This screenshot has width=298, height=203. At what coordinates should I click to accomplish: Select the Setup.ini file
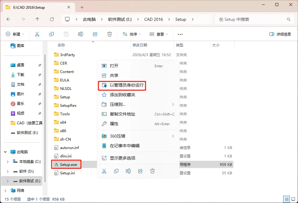coord(64,173)
